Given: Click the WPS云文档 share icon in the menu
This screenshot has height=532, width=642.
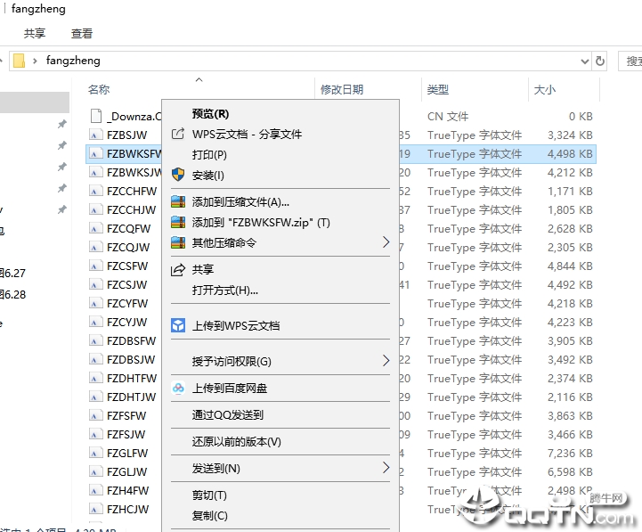Looking at the screenshot, I should tap(177, 134).
